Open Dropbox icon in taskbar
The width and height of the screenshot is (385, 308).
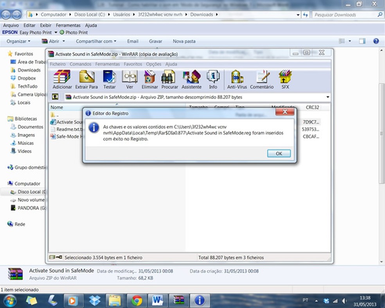tap(95, 301)
